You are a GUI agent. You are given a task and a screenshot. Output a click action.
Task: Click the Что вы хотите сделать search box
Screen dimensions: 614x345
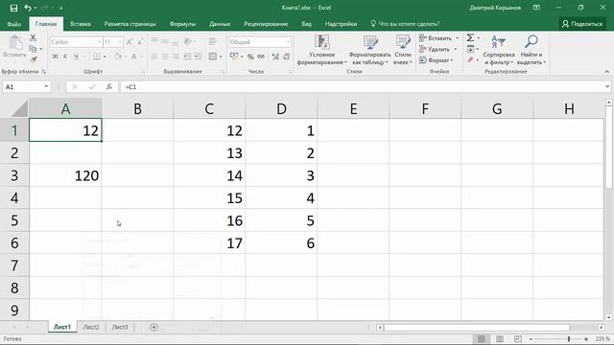405,24
